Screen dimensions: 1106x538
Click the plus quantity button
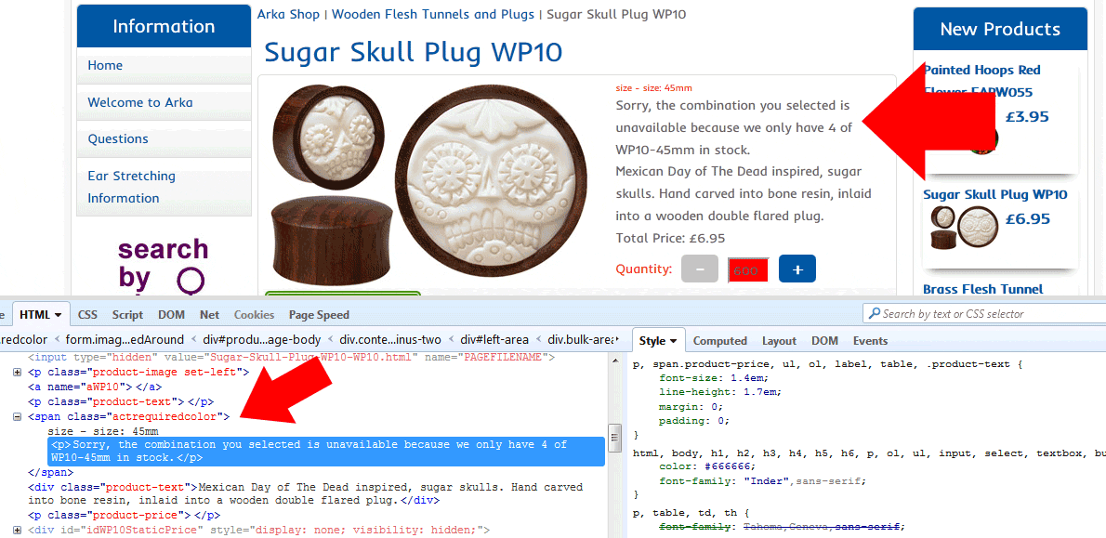797,269
